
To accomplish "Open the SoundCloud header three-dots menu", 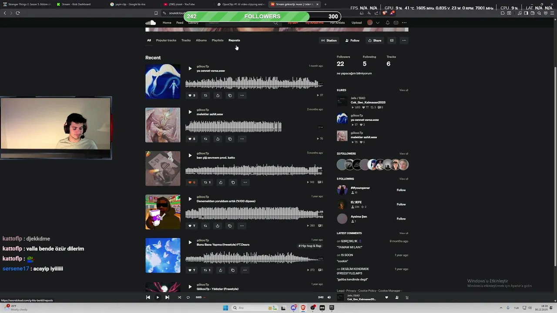I will 404,23.
